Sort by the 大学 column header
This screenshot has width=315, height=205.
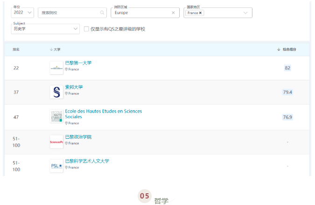point(55,49)
